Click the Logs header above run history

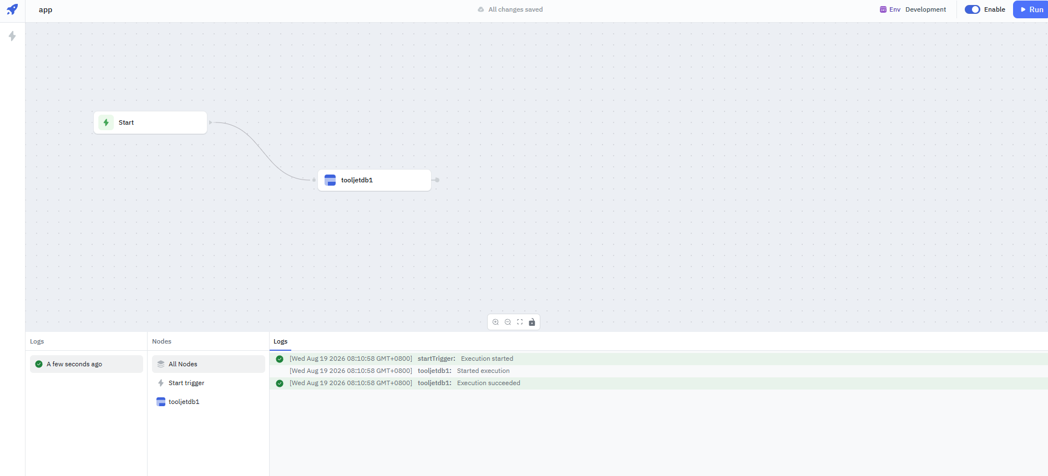(x=37, y=341)
